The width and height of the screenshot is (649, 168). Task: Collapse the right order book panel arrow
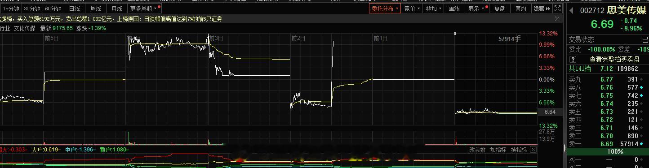565,148
